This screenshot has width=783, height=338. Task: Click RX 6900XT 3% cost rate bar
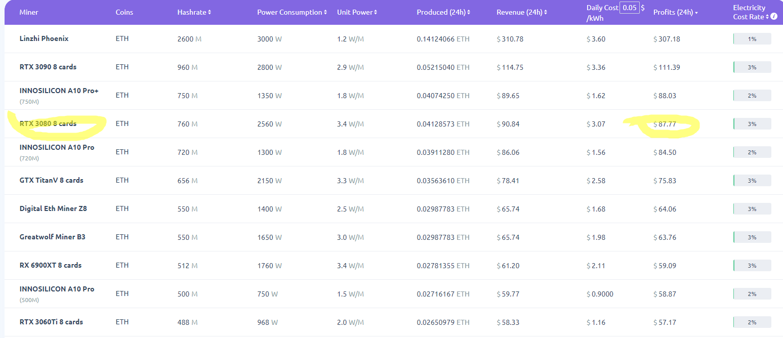[x=752, y=266]
